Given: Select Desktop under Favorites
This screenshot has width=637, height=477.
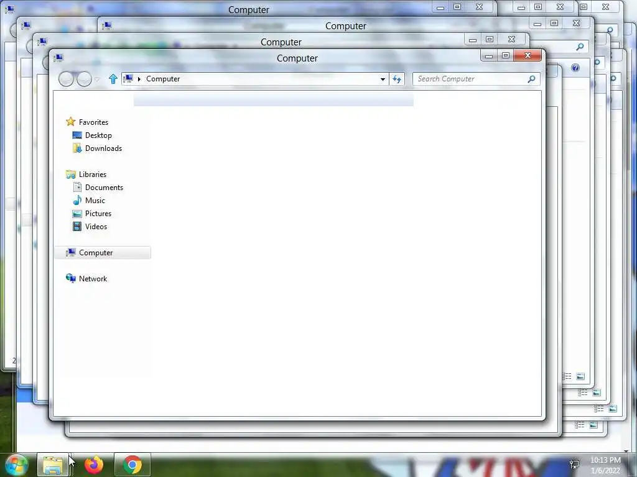Looking at the screenshot, I should pos(98,135).
